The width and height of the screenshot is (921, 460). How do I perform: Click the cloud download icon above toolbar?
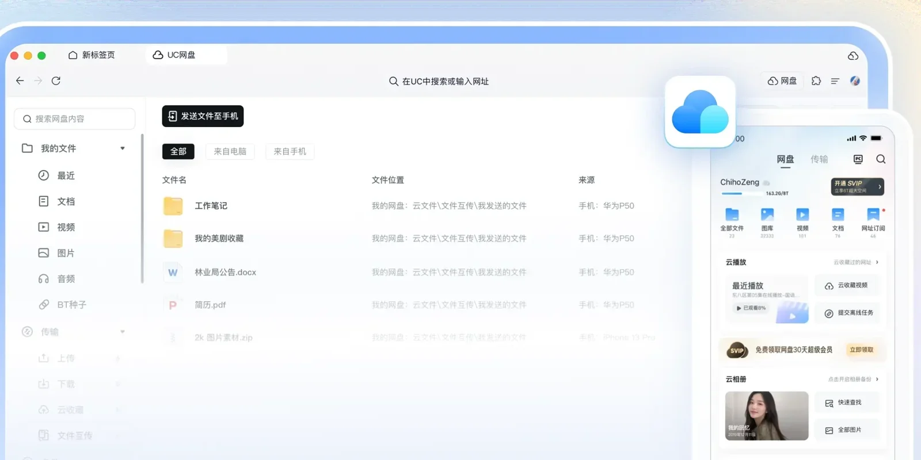pyautogui.click(x=853, y=56)
